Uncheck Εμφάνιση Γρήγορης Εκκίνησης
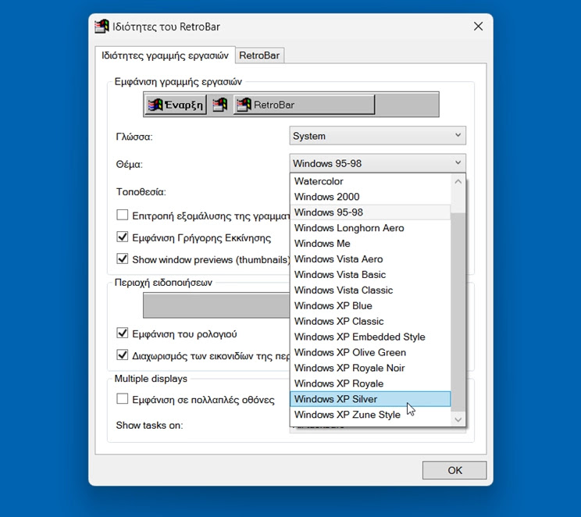 123,237
